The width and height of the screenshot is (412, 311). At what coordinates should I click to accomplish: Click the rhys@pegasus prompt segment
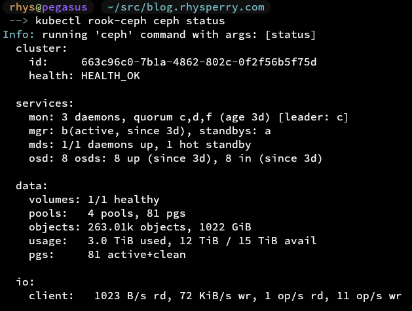point(48,7)
